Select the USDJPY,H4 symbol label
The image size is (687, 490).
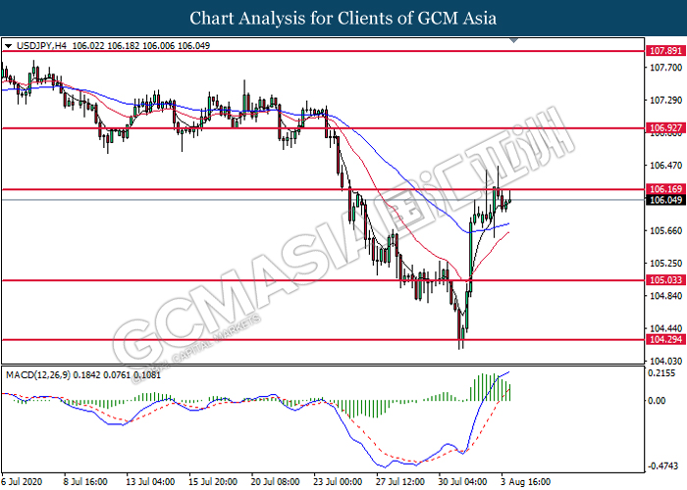coord(41,45)
